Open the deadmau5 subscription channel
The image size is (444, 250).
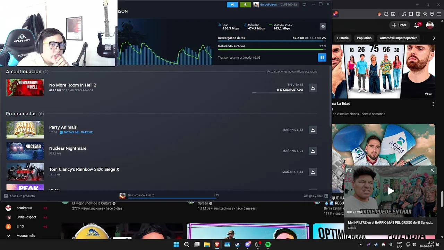click(24, 208)
